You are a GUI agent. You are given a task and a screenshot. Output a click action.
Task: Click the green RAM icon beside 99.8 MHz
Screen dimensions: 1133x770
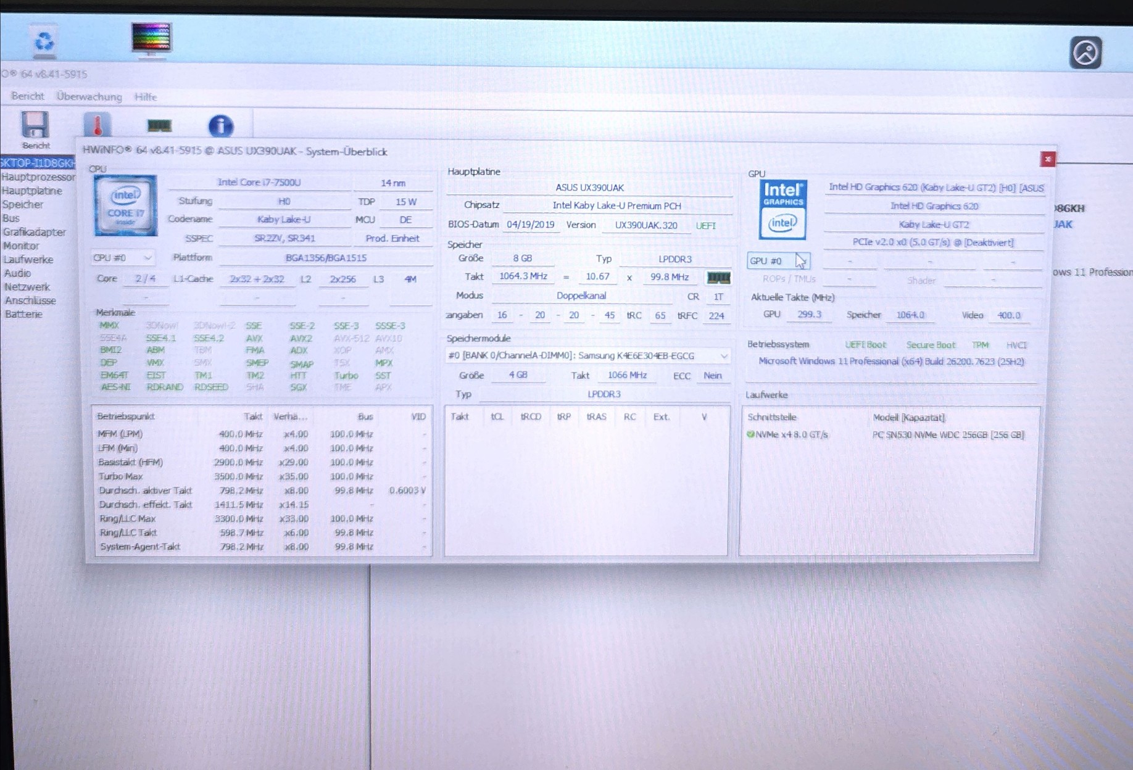pyautogui.click(x=718, y=278)
